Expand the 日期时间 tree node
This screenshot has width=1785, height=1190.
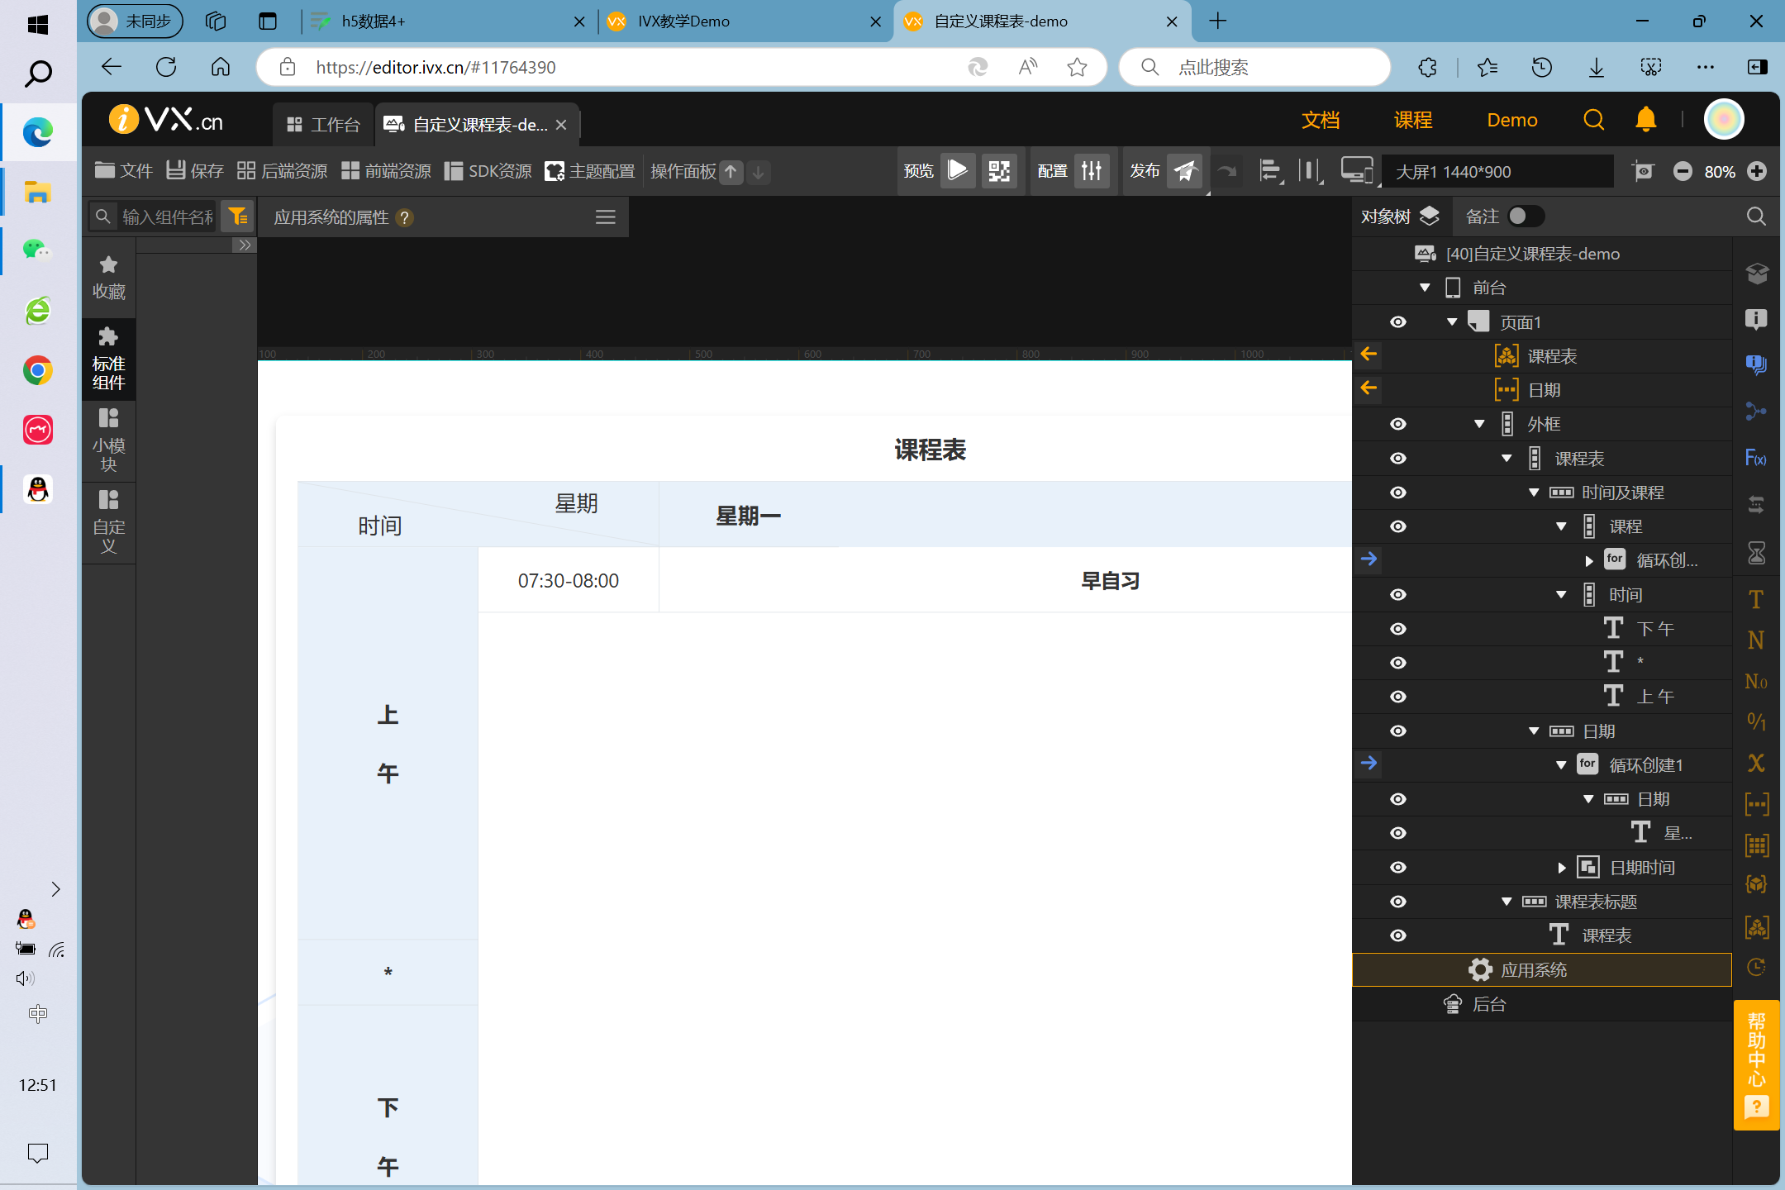point(1561,868)
